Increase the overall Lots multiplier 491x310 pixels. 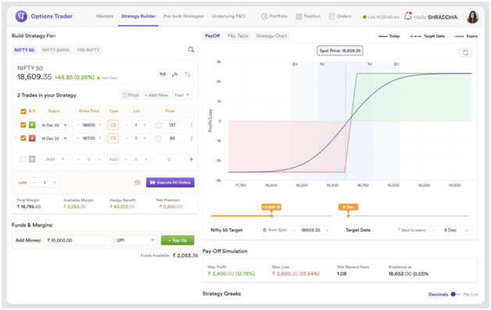55,183
